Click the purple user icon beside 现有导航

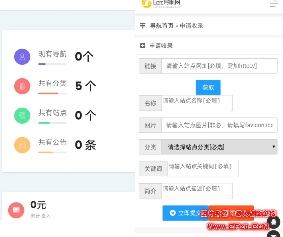(22, 57)
